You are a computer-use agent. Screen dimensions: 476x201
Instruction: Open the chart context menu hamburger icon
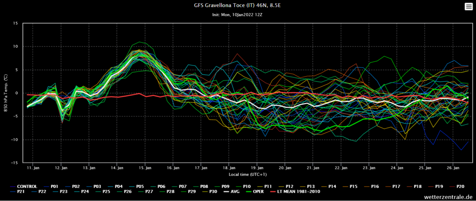(468, 6)
